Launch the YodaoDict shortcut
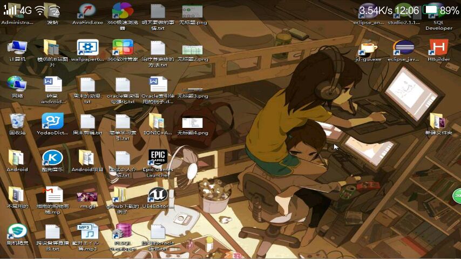Image resolution: width=461 pixels, height=259 pixels. click(52, 124)
